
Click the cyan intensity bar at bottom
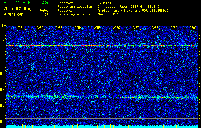pos(102,126)
